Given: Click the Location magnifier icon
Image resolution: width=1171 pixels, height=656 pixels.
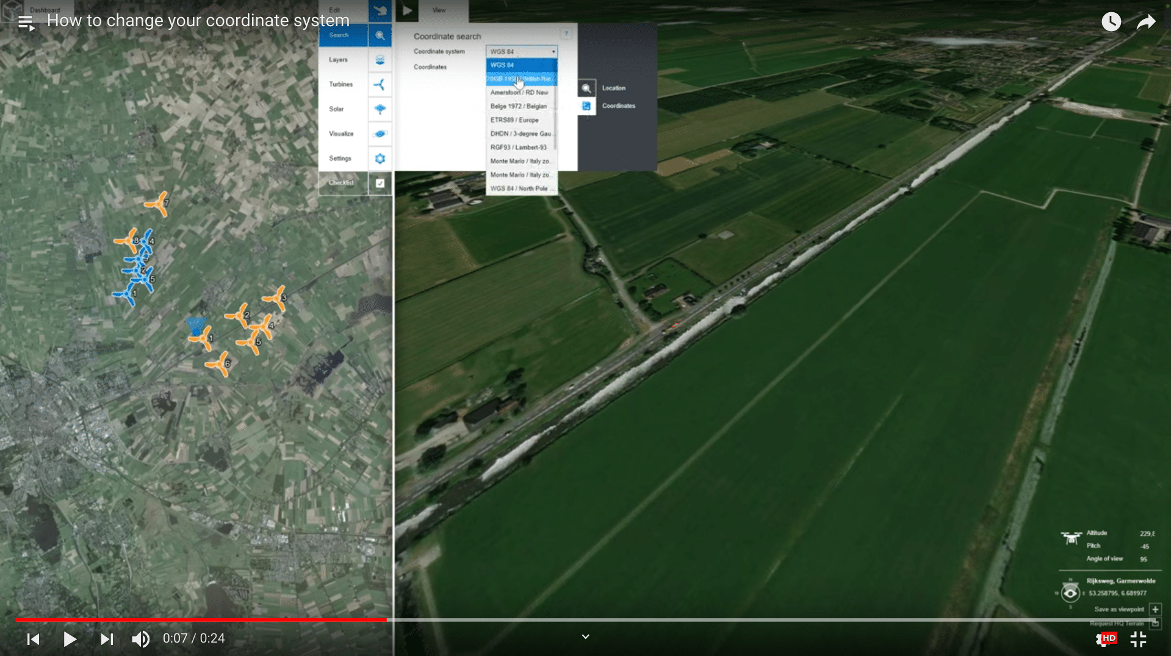Looking at the screenshot, I should (x=586, y=88).
